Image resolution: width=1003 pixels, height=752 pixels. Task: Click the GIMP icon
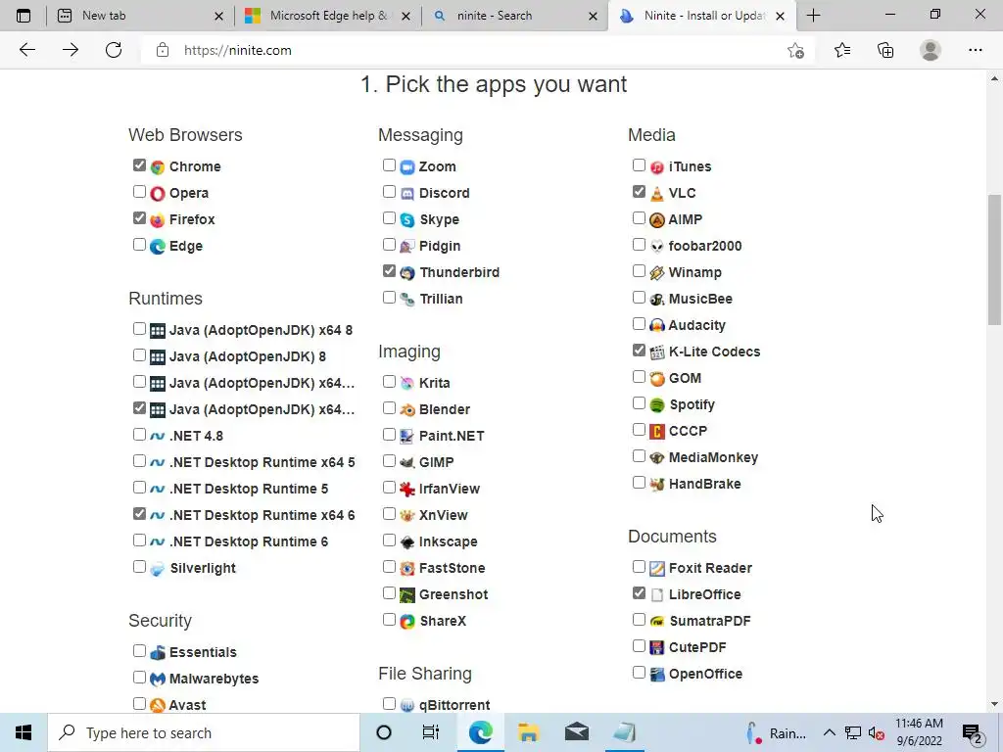click(407, 462)
